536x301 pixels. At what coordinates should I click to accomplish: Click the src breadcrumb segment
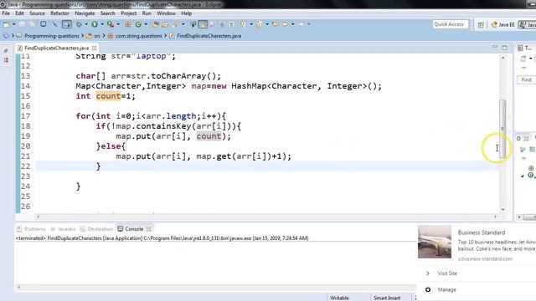(x=97, y=36)
